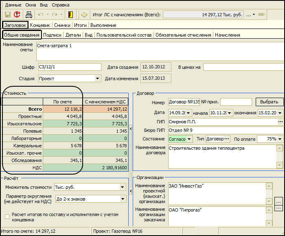Switch to the Итоги tab
Viewport: 285px width, 236px height.
pyautogui.click(x=80, y=25)
